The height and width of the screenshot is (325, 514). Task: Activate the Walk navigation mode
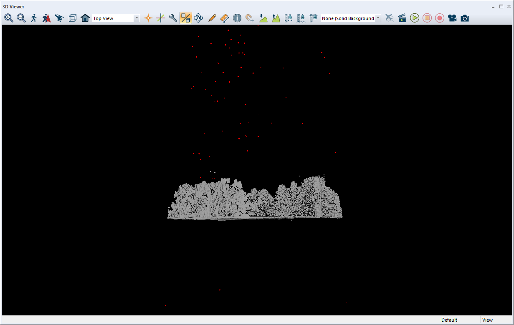pos(34,18)
